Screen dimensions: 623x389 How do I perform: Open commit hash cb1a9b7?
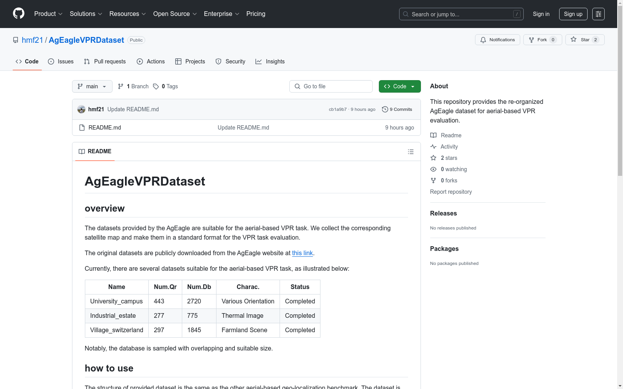pyautogui.click(x=338, y=109)
